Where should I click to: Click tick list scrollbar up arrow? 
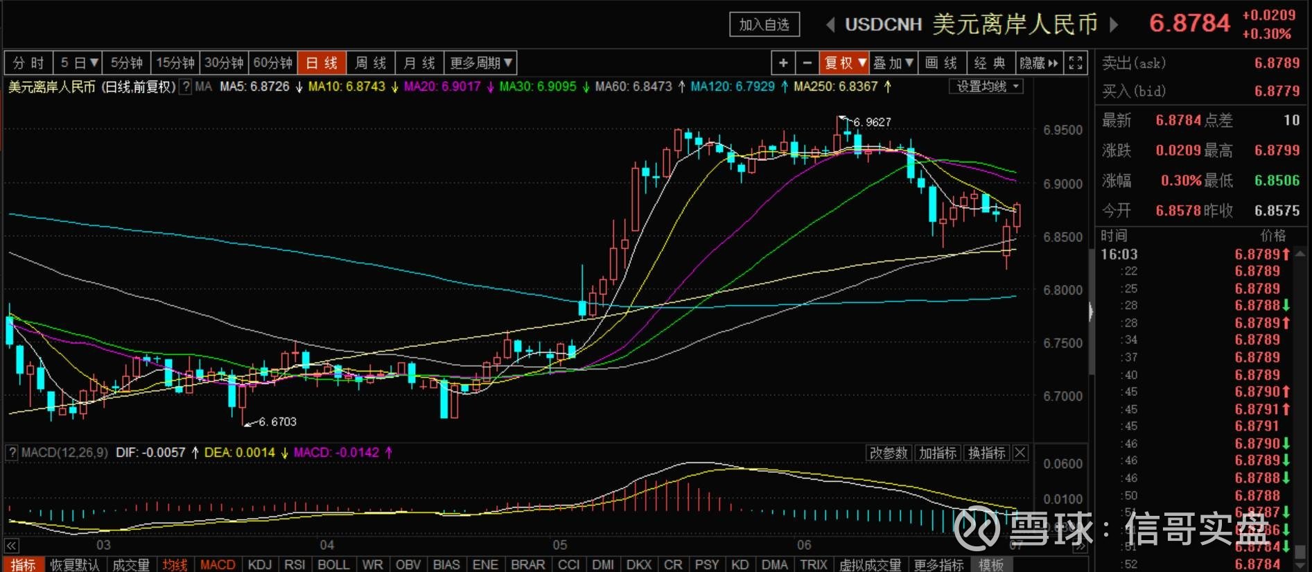coord(1300,254)
